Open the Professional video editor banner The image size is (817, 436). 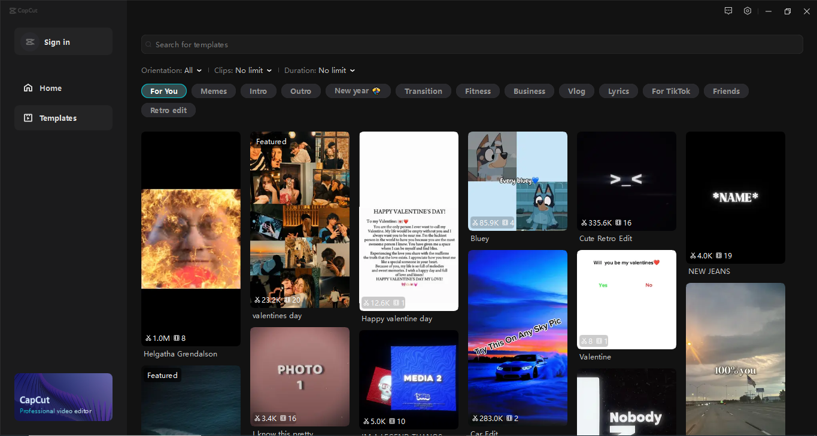pyautogui.click(x=63, y=397)
